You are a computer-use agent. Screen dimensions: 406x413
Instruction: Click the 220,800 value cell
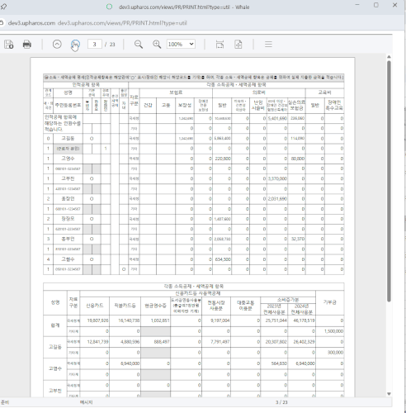[x=222, y=159]
